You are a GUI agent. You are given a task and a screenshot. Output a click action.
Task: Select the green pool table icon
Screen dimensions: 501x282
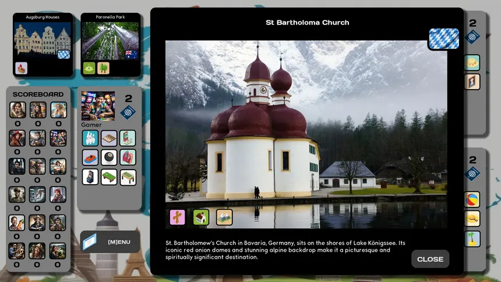pos(109,177)
